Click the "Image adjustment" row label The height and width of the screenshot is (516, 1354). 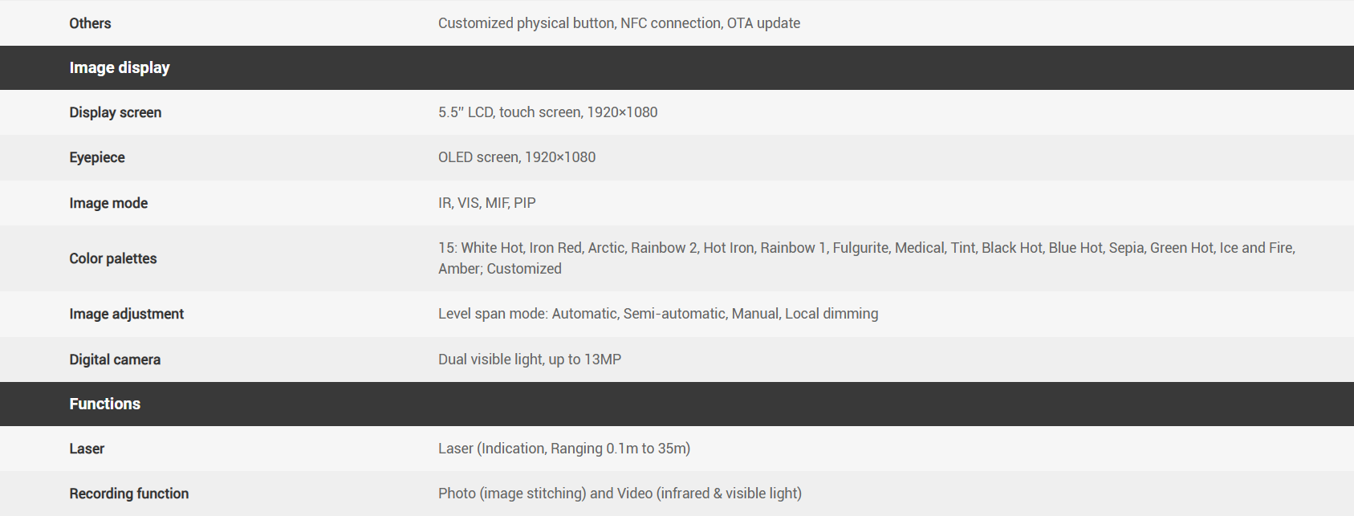[126, 314]
